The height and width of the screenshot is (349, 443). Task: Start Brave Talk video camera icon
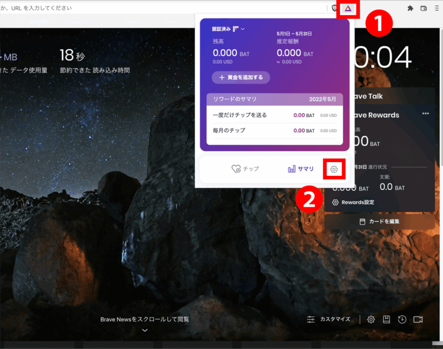pos(418,319)
